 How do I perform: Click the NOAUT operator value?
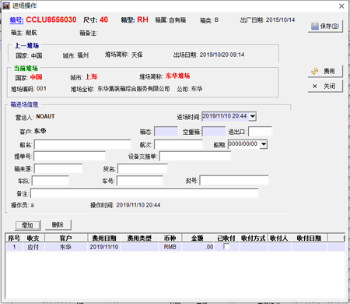(45, 116)
